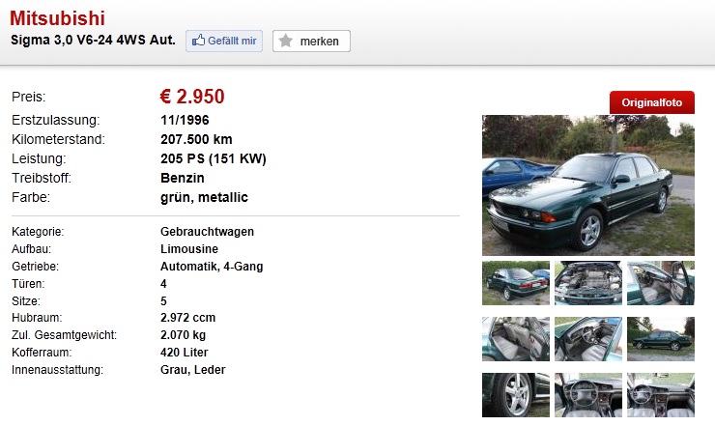Click the thumbs-up icon on Gefällt mir
715x426 pixels.
(x=198, y=41)
